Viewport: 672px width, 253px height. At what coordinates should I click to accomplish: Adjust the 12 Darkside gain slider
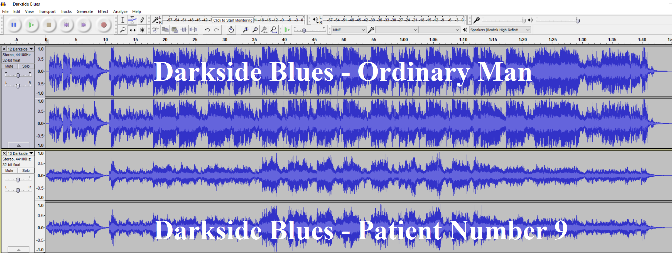18,76
